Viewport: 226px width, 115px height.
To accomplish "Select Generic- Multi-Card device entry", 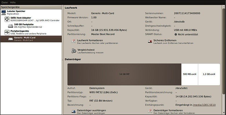I will click(x=31, y=39).
